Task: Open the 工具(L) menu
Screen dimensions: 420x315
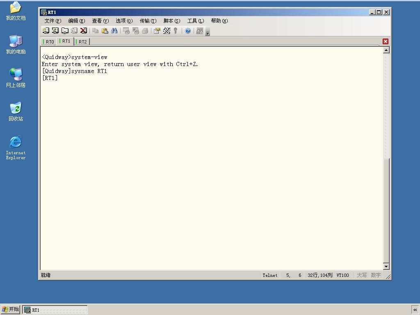Action: click(x=196, y=21)
